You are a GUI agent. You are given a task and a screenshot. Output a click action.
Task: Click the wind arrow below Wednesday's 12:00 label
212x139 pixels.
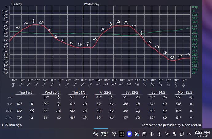point(129,84)
